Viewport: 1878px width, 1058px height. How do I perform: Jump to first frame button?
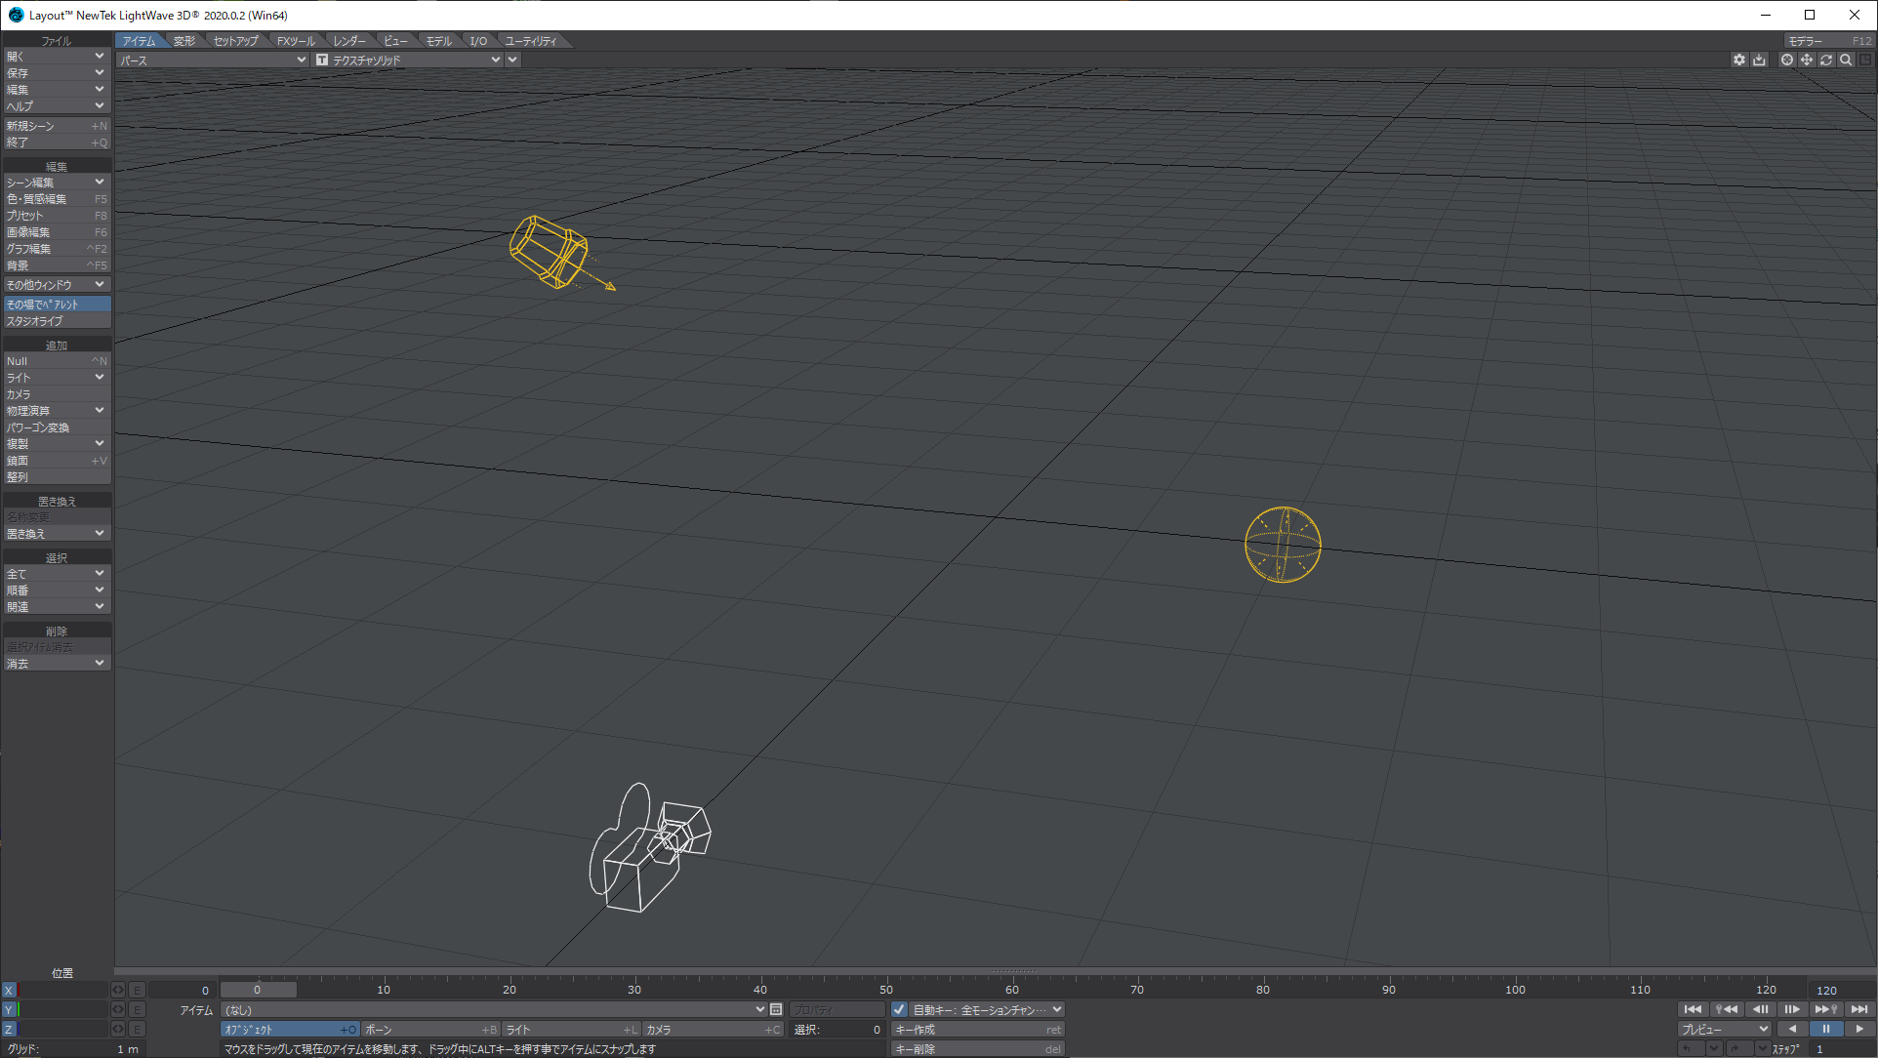click(x=1694, y=1009)
